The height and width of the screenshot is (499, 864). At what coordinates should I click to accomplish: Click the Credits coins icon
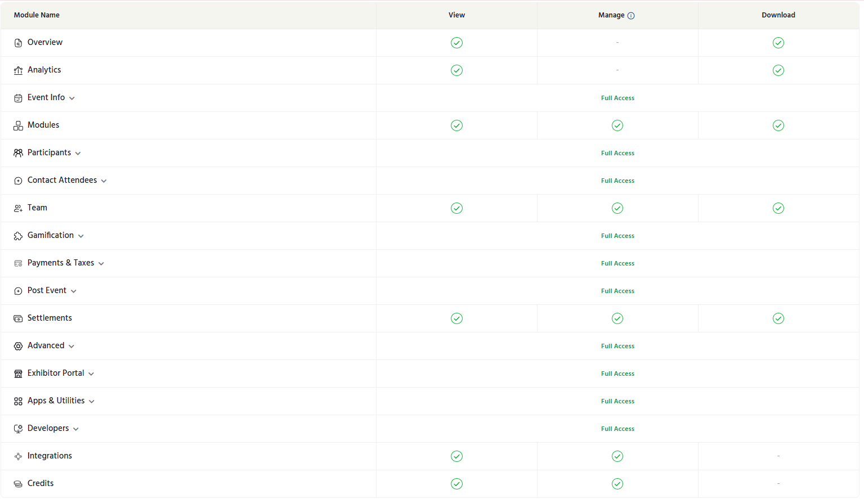click(18, 484)
